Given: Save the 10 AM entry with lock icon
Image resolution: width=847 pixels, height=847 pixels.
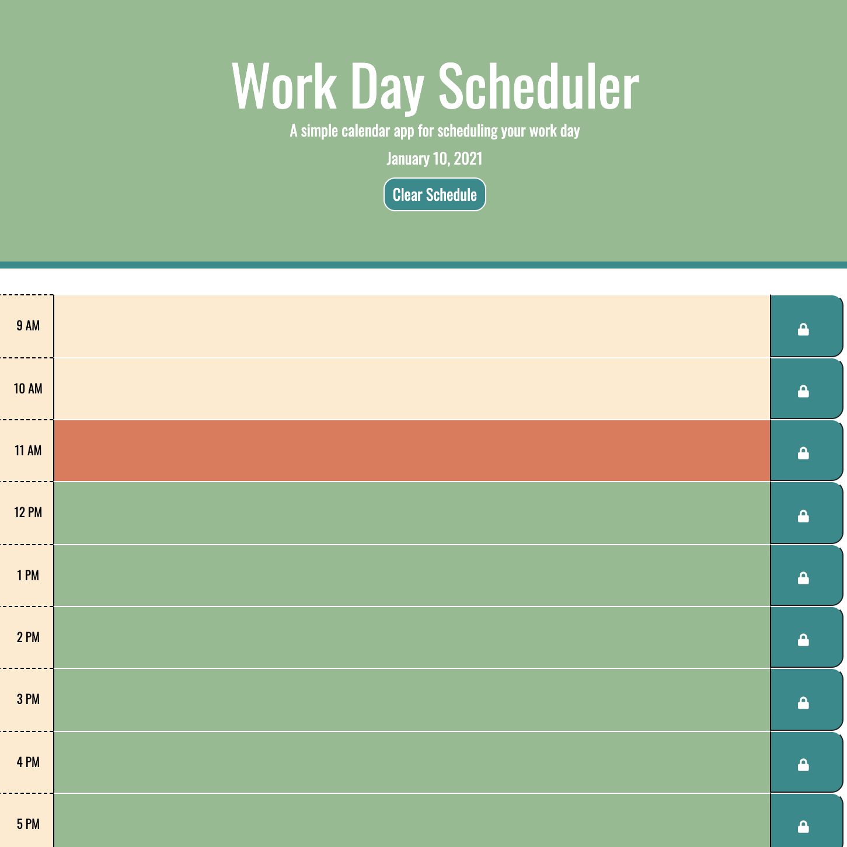Looking at the screenshot, I should pos(803,391).
